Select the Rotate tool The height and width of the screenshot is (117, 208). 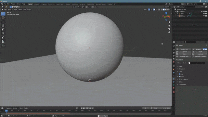coord(3,26)
